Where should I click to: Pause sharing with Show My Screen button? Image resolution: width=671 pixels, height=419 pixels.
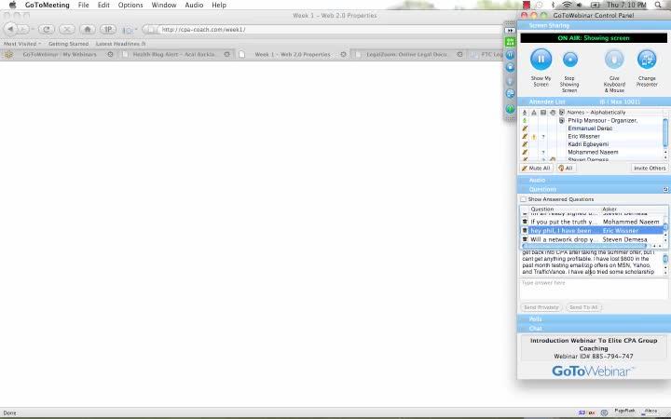[x=541, y=59]
